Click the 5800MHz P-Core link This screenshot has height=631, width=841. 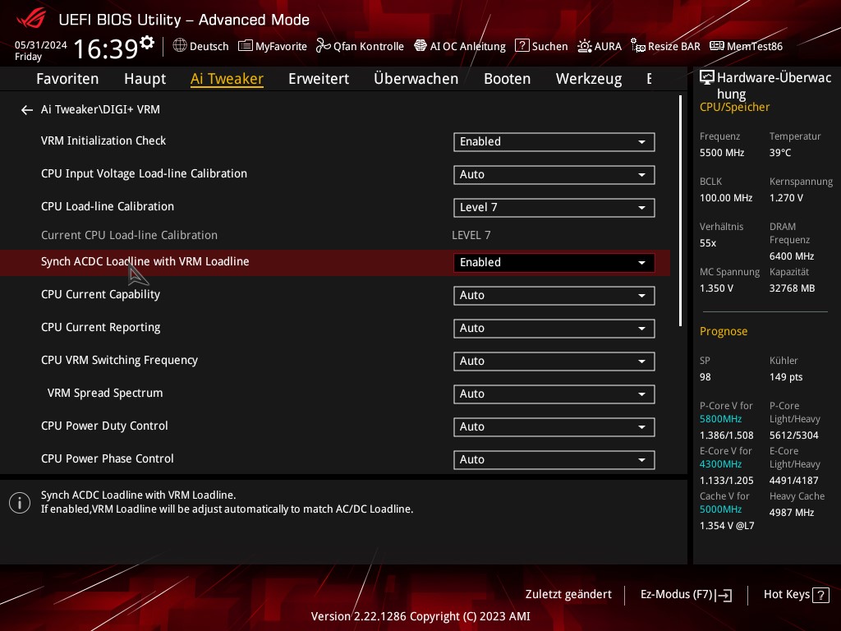tap(720, 419)
